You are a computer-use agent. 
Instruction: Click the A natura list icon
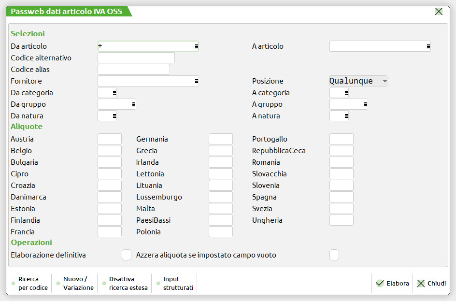346,116
